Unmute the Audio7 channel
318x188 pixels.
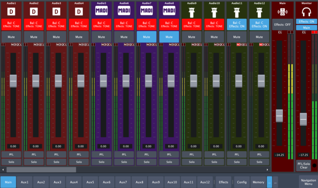pyautogui.click(x=147, y=37)
